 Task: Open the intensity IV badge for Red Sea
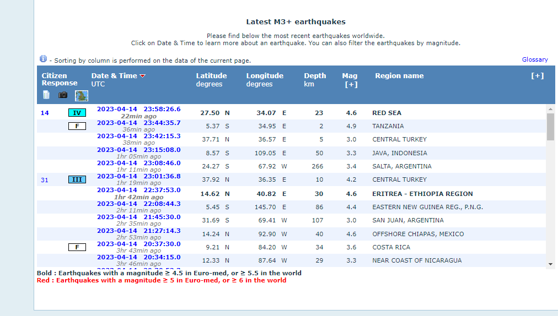coord(77,113)
